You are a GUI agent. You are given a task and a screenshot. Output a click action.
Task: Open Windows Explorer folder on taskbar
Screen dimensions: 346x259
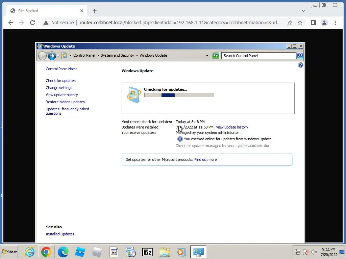[165, 252]
